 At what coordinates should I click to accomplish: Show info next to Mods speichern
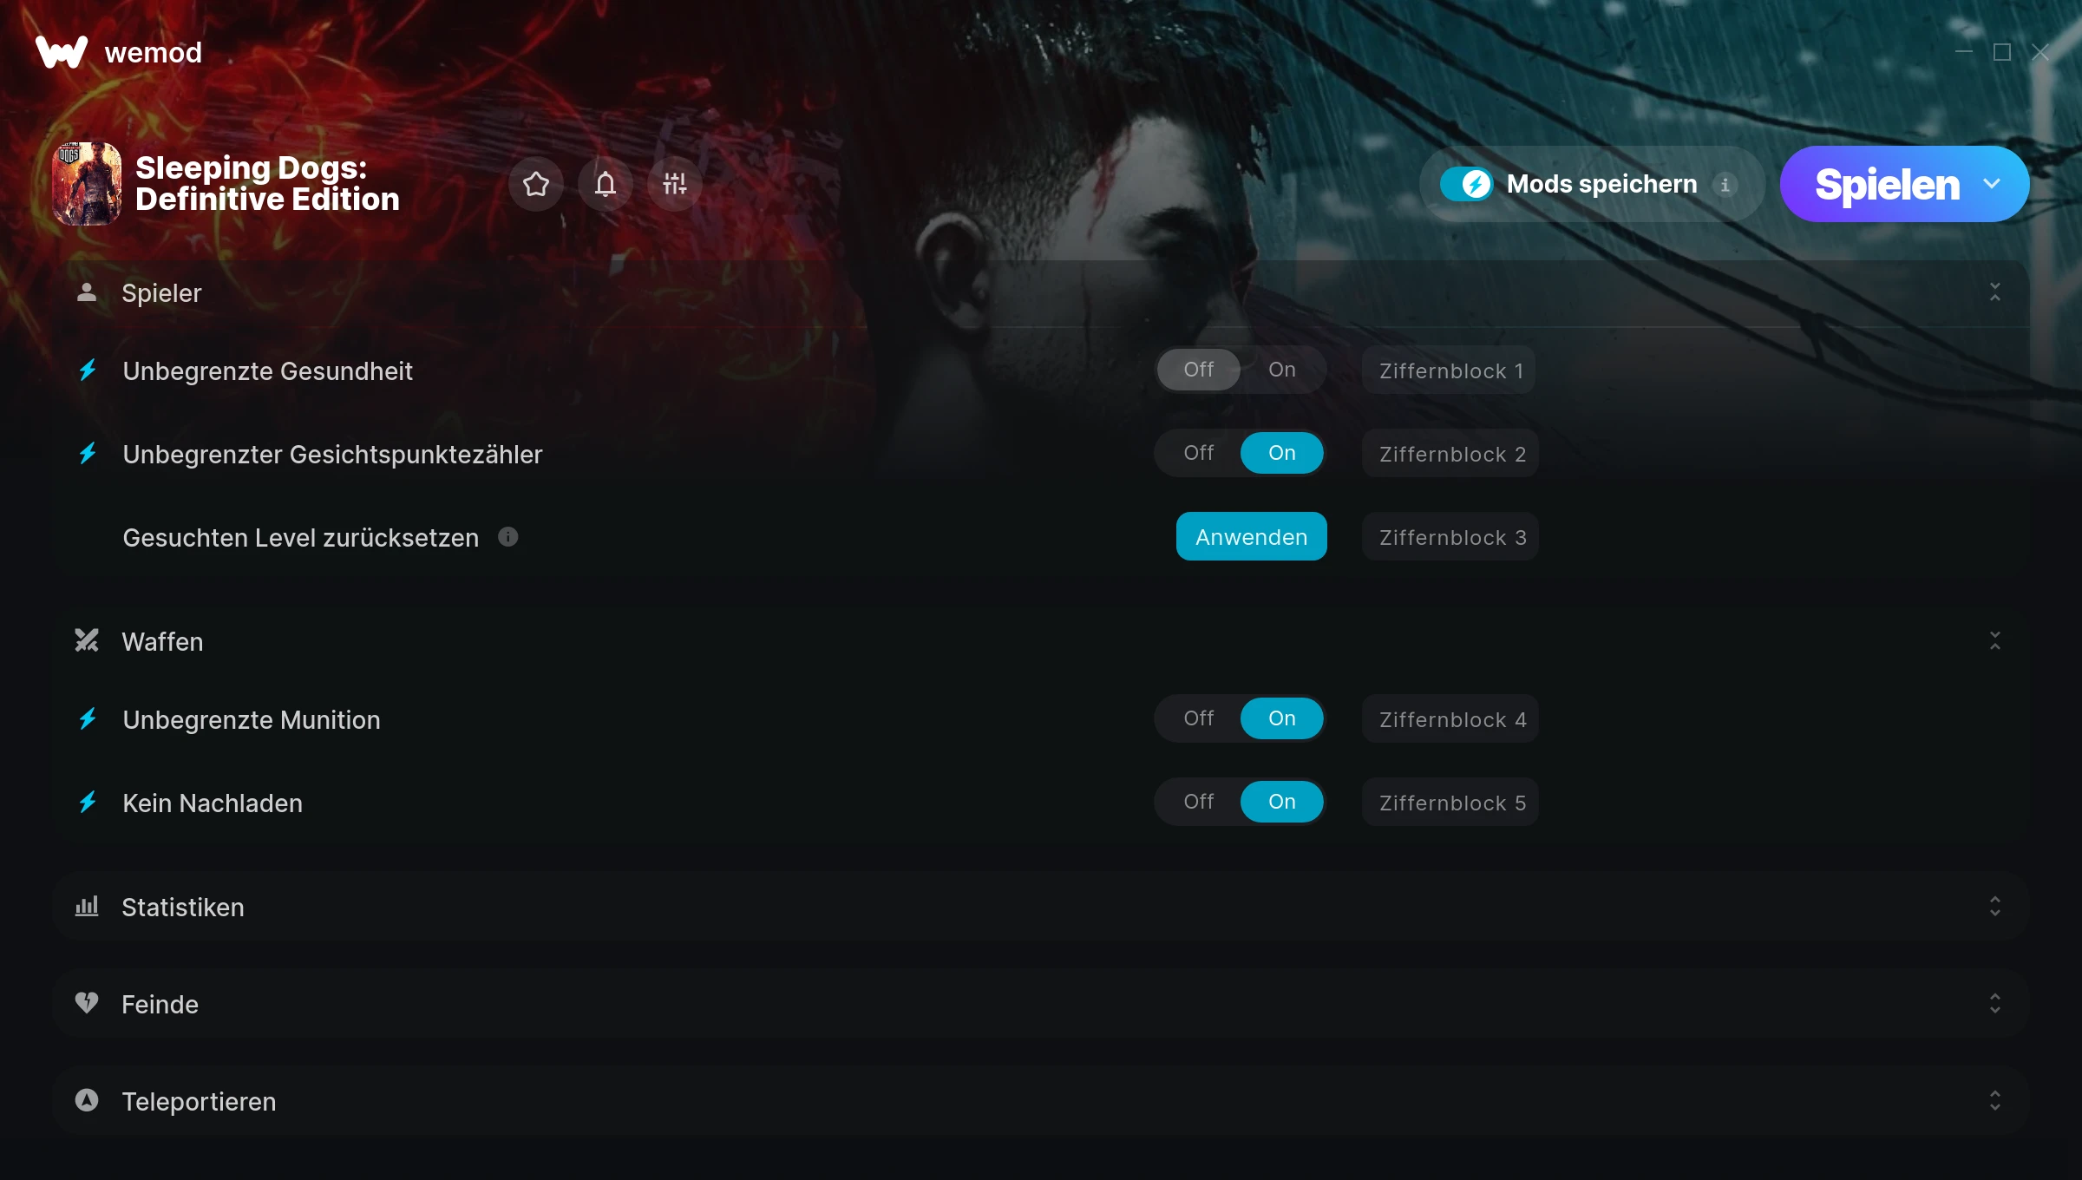pyautogui.click(x=1725, y=184)
